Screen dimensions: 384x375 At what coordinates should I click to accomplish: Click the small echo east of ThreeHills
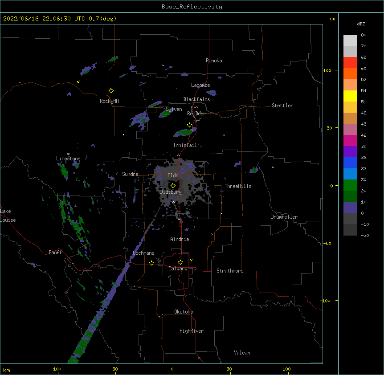pos(254,170)
